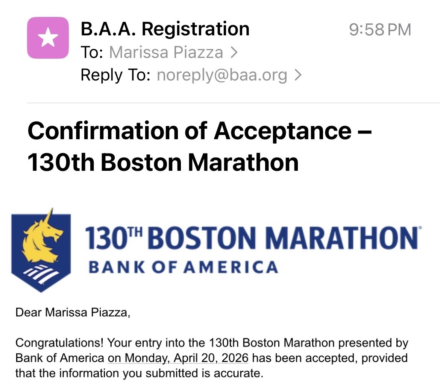Click "130th Boston Marathon" in the subject heading
Viewport: 440px width, 389px height.
pyautogui.click(x=163, y=162)
